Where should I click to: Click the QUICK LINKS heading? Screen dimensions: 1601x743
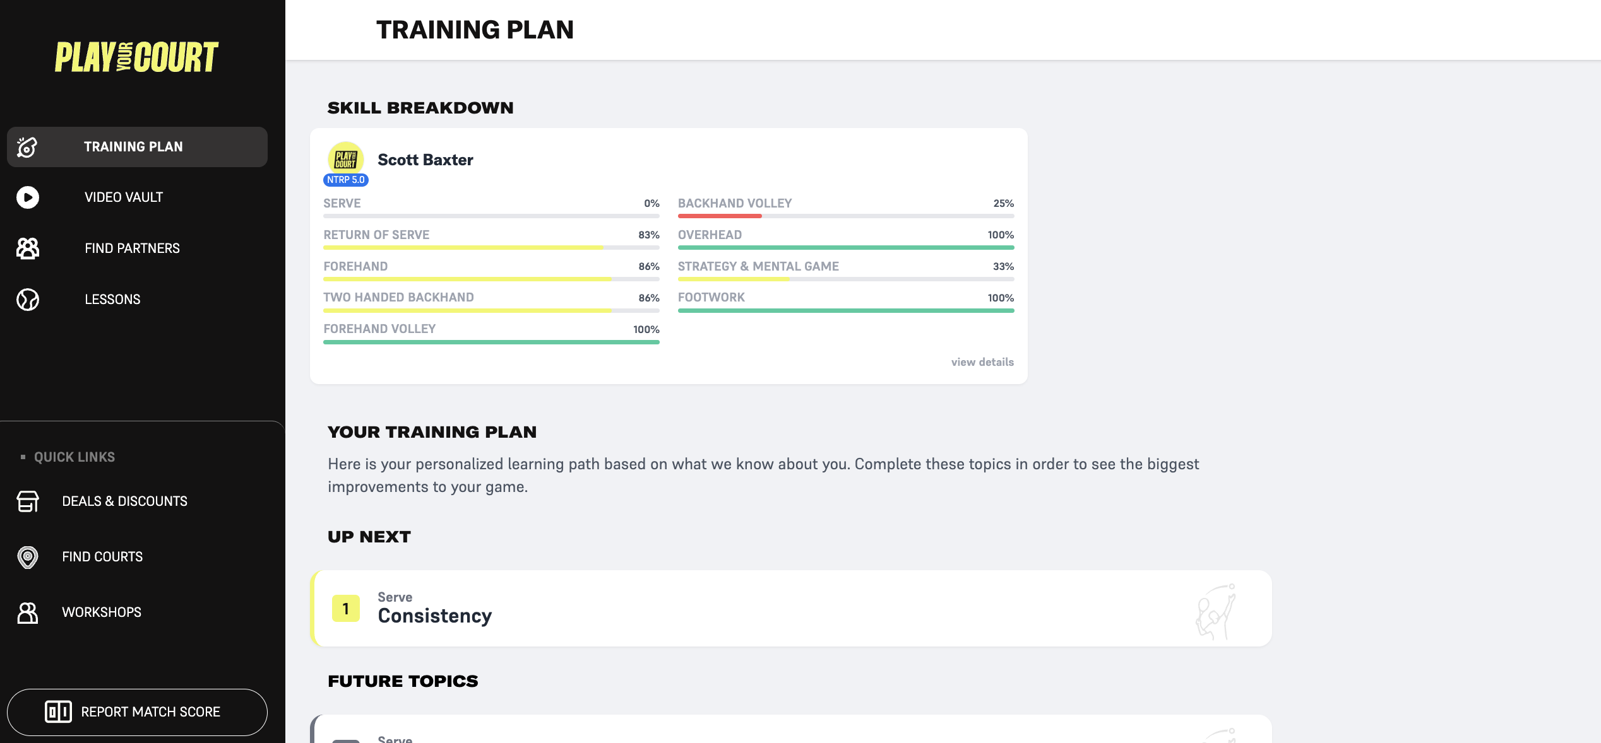tap(74, 457)
